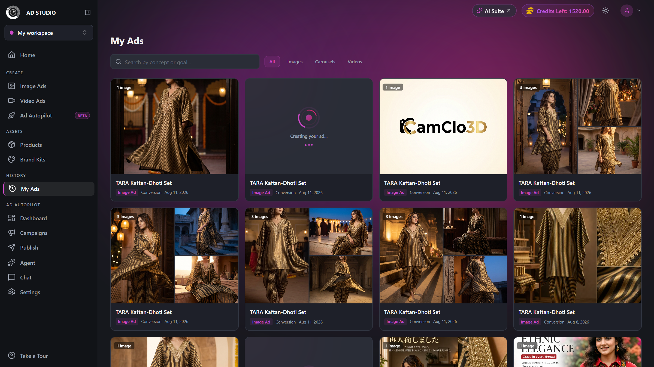Click the Ad Studio logo icon
This screenshot has height=367, width=654.
[13, 13]
